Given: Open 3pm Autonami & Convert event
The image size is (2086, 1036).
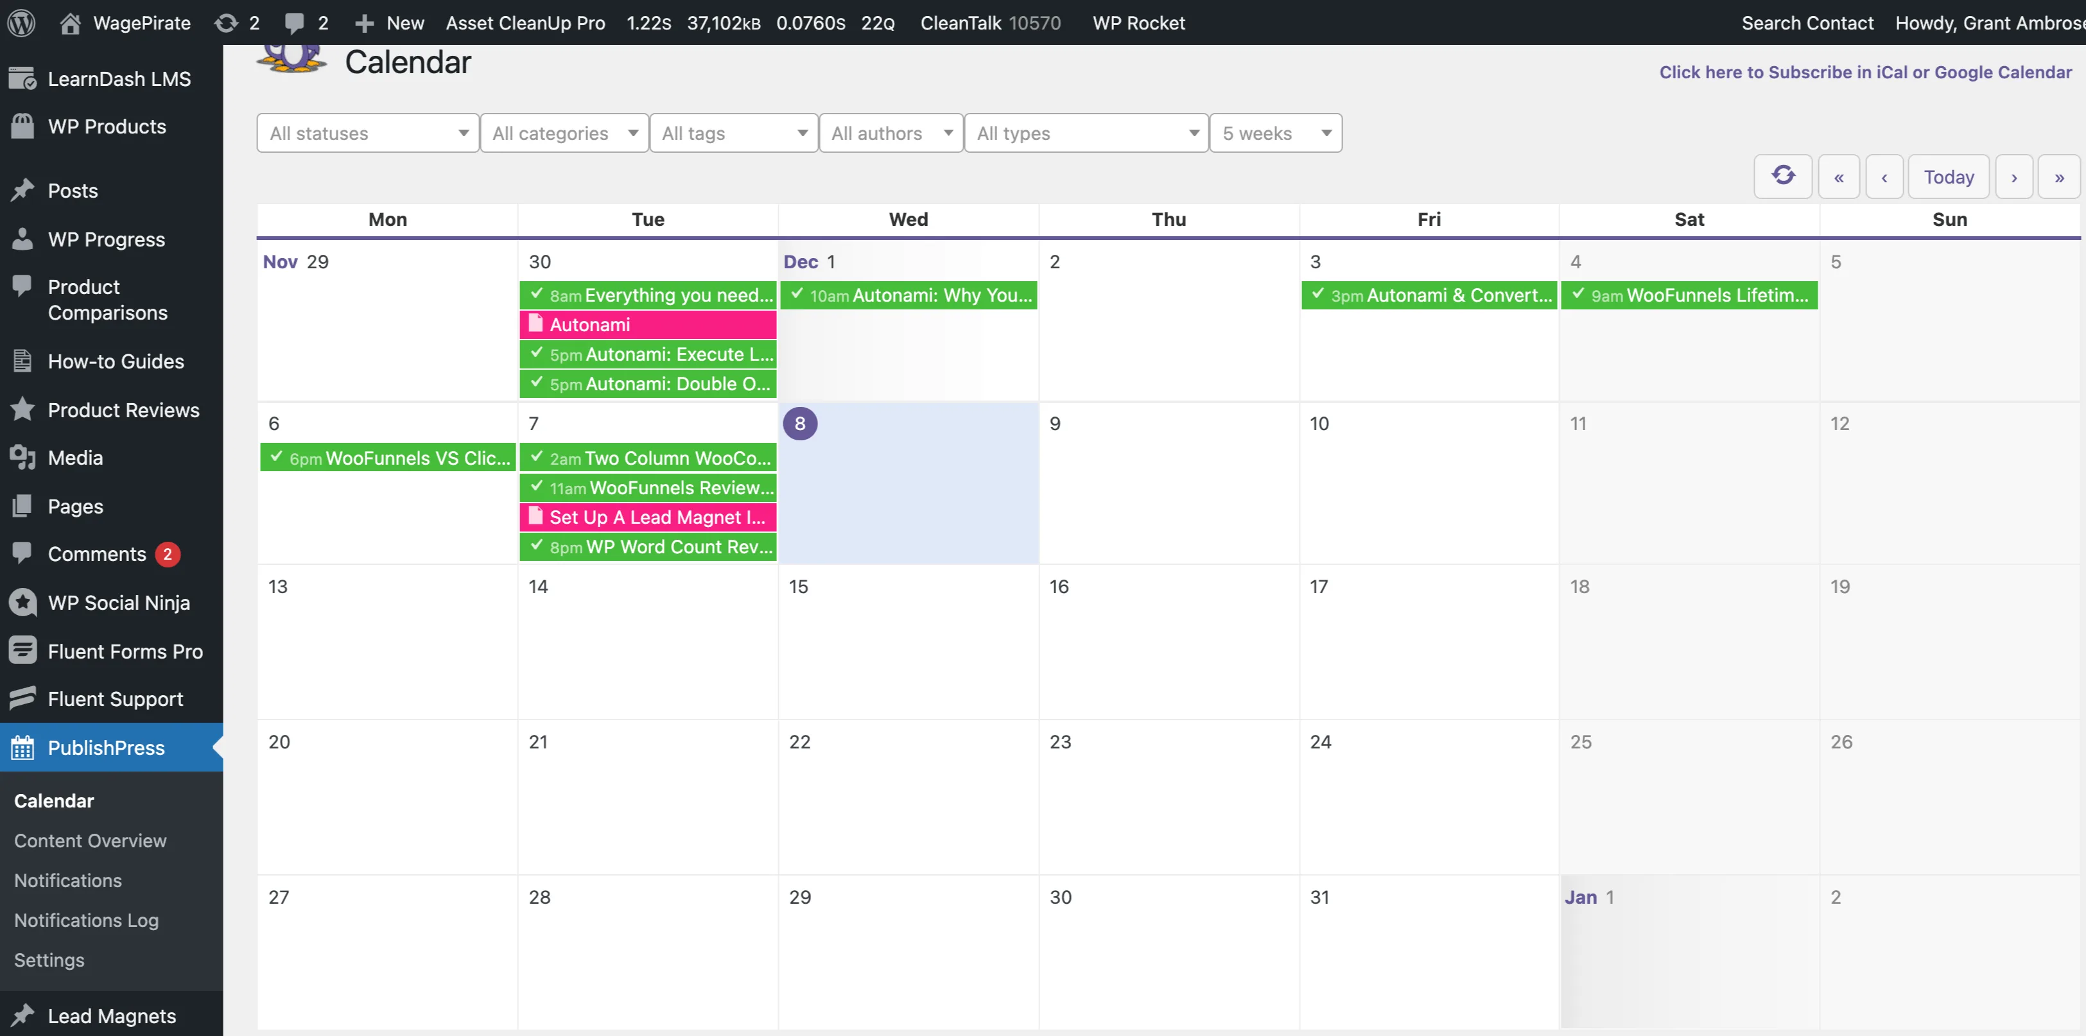Looking at the screenshot, I should coord(1429,295).
